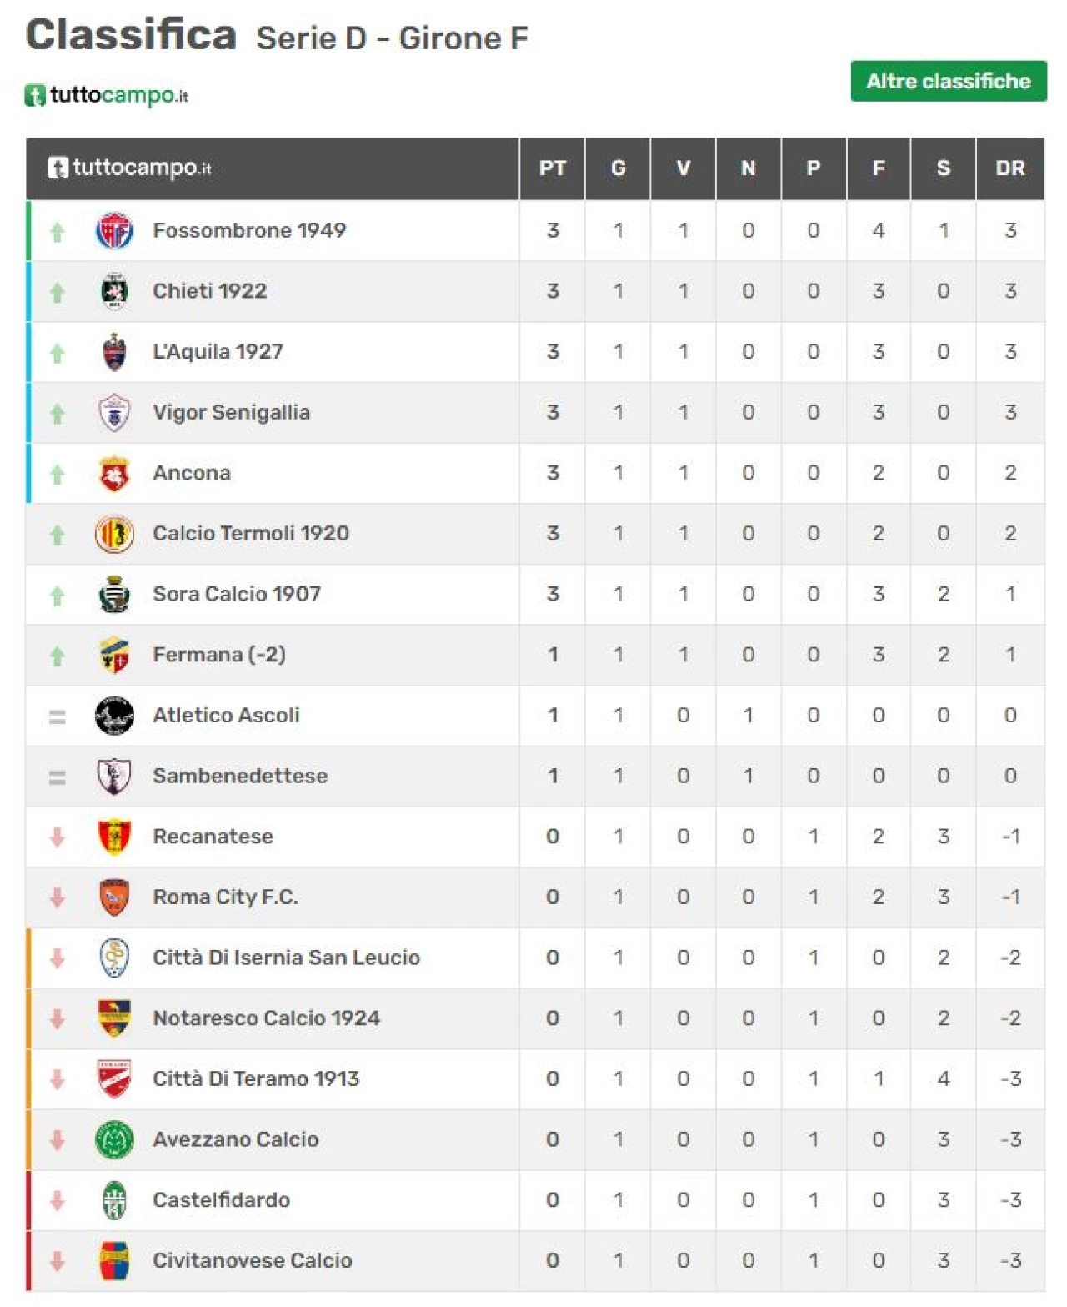The height and width of the screenshot is (1307, 1067).
Task: Click the tuttocampo.it logo in the table header
Action: (x=129, y=168)
